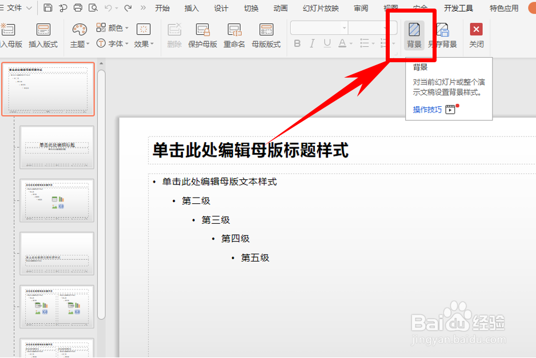
Task: Click the font color A icon
Action: coord(342,43)
